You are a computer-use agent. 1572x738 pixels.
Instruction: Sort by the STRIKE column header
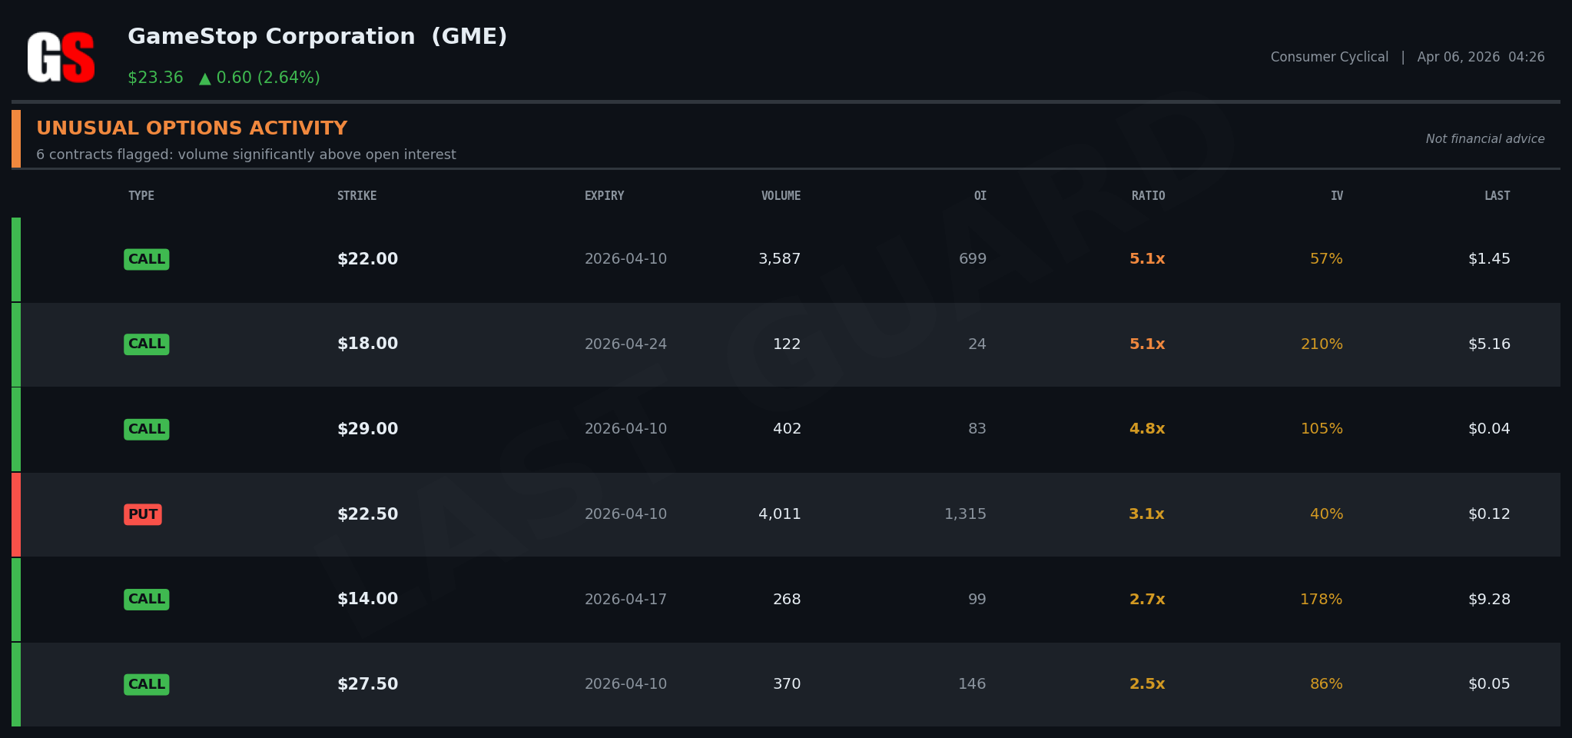point(357,196)
